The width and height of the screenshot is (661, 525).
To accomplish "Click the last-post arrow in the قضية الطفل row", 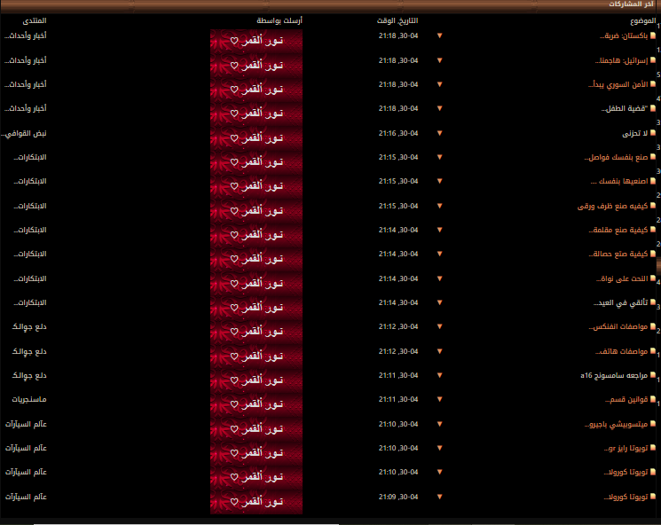I will (440, 108).
